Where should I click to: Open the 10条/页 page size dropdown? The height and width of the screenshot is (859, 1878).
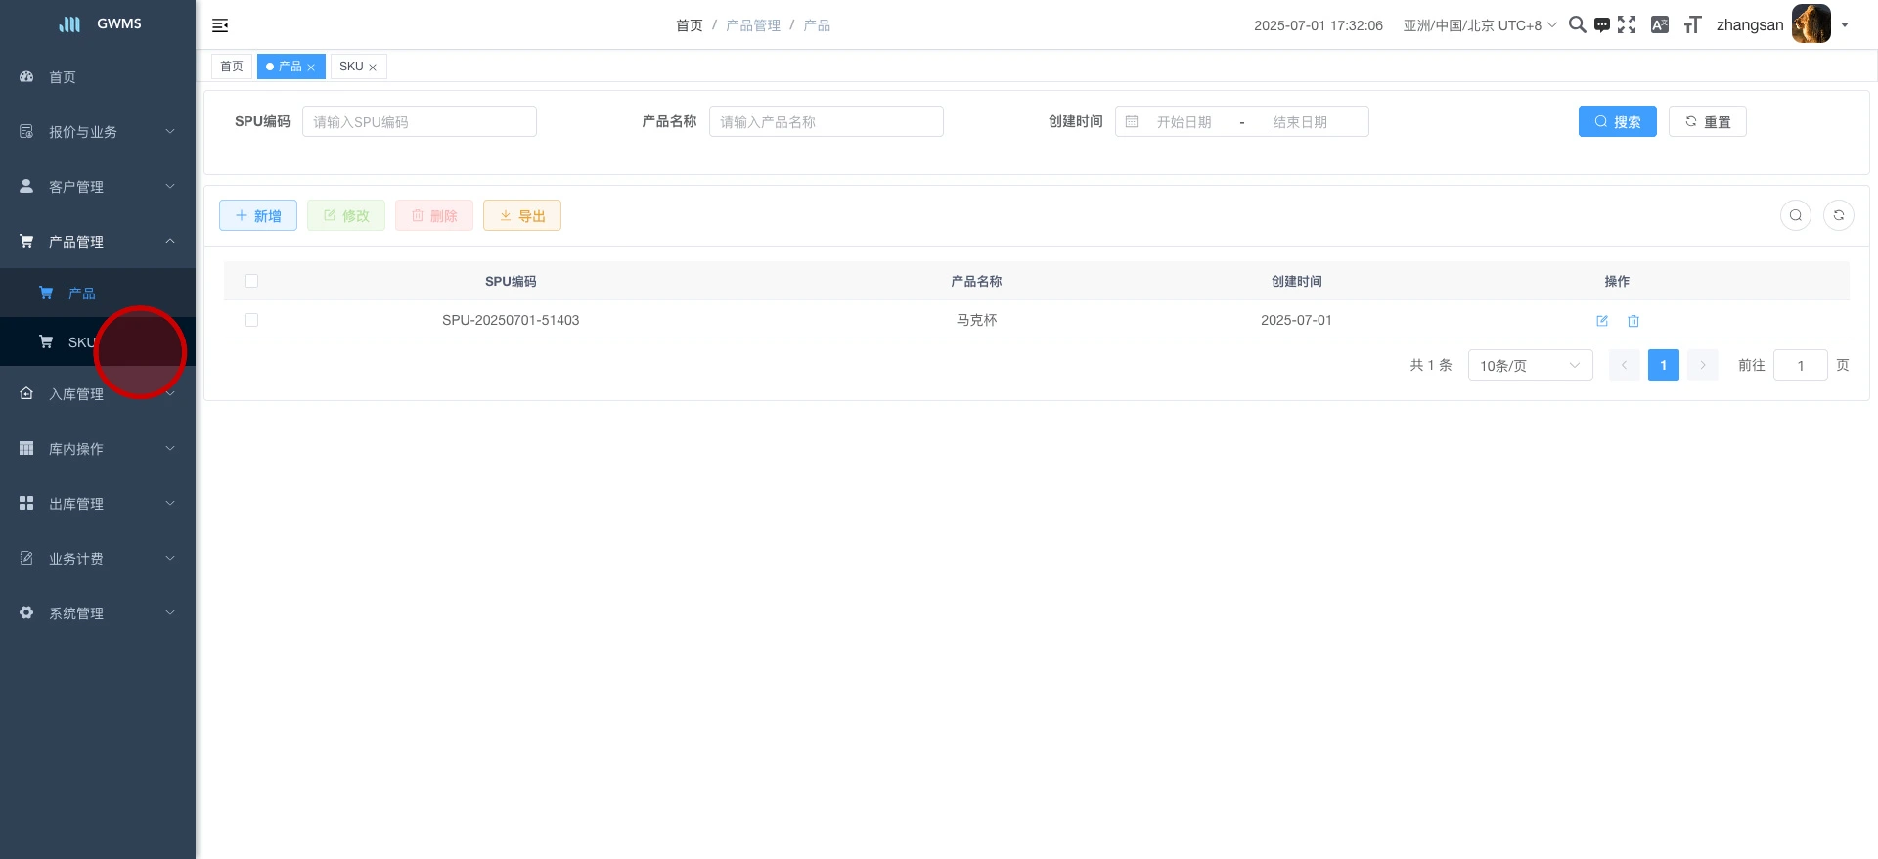click(1530, 365)
